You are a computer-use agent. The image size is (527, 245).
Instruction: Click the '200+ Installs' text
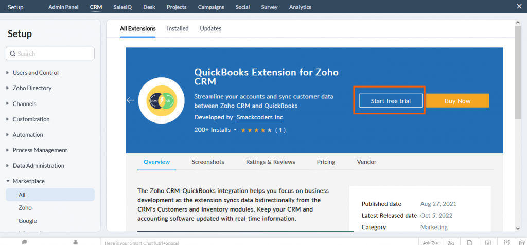tap(213, 130)
